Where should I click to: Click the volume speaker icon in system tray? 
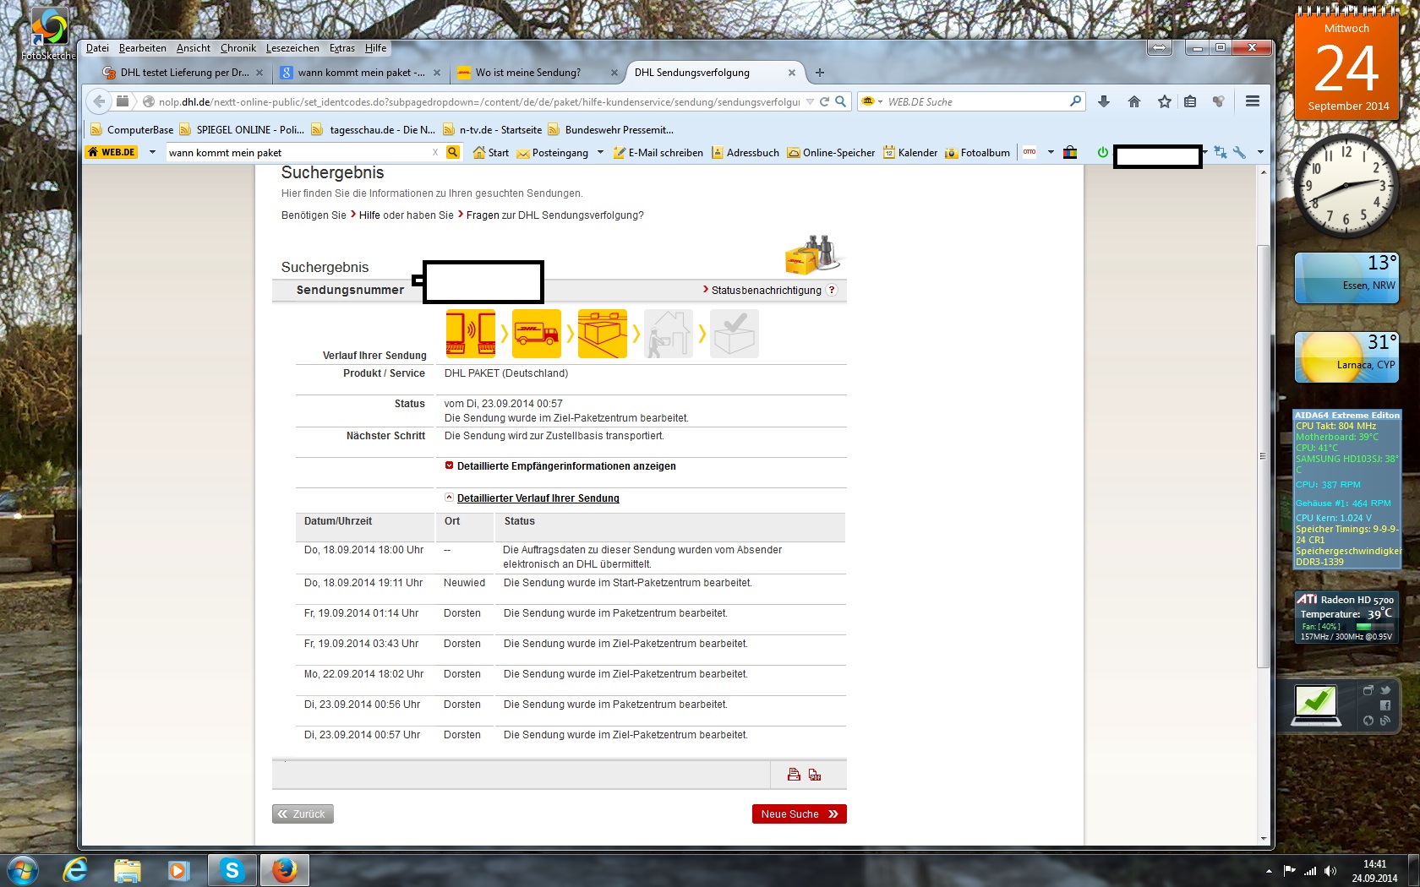pos(1330,871)
